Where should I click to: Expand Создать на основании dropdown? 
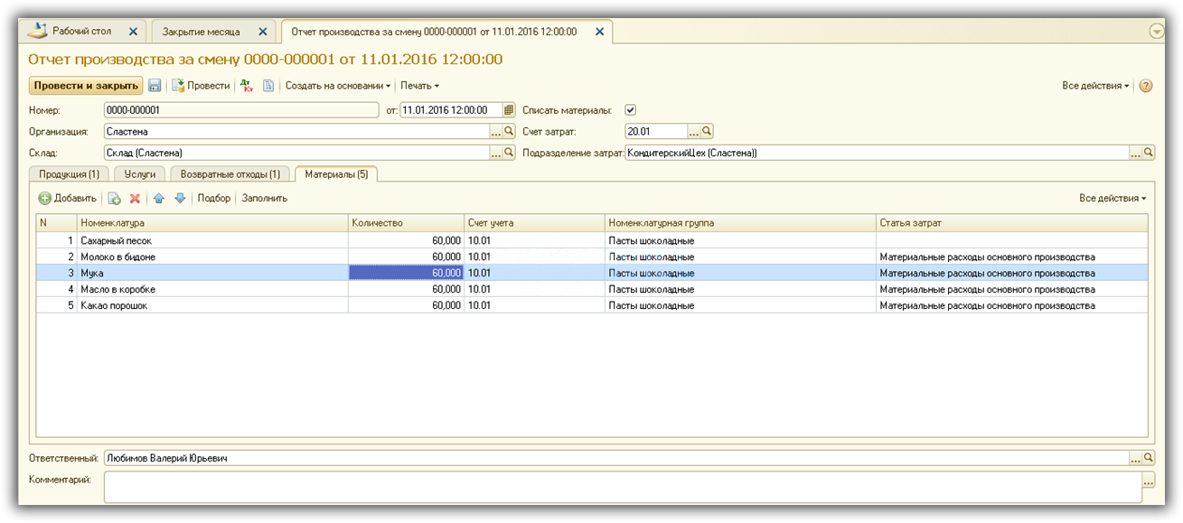338,86
